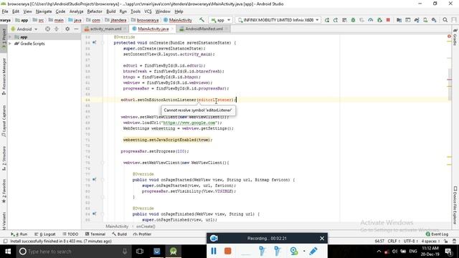Click Apply Changes and Restart Activity icon
This screenshot has width=459, height=258.
click(x=336, y=20)
